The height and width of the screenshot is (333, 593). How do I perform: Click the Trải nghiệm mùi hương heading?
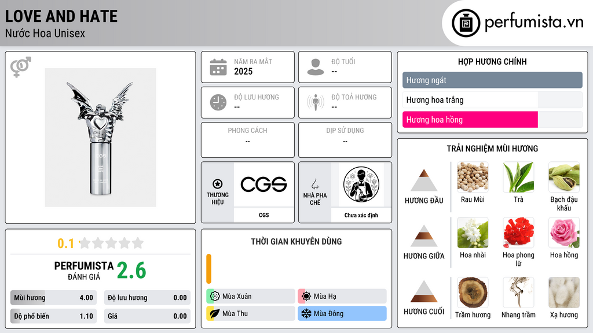pyautogui.click(x=492, y=149)
